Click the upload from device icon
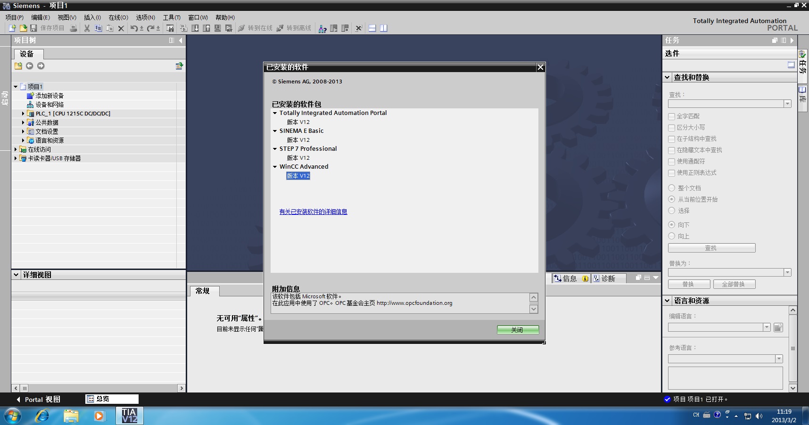The height and width of the screenshot is (425, 809). click(206, 28)
